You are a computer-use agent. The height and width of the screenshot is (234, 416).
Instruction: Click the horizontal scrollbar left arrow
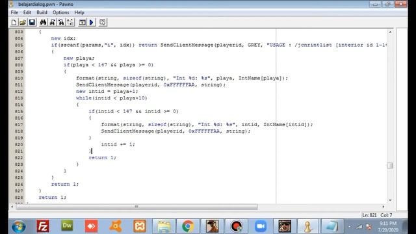(x=12, y=207)
